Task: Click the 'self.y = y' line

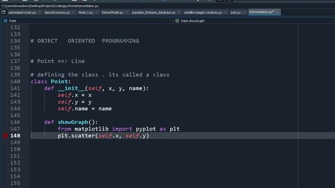Action: [x=74, y=102]
